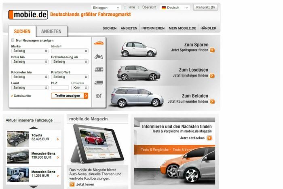Switch to the ANBIETEN tab

click(51, 32)
